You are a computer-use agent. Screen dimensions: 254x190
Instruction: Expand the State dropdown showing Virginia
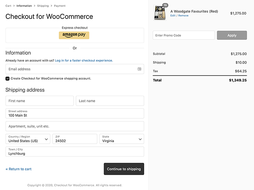point(122,139)
